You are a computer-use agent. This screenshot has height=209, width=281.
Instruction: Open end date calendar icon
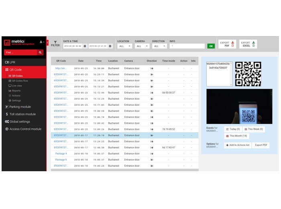pos(110,46)
